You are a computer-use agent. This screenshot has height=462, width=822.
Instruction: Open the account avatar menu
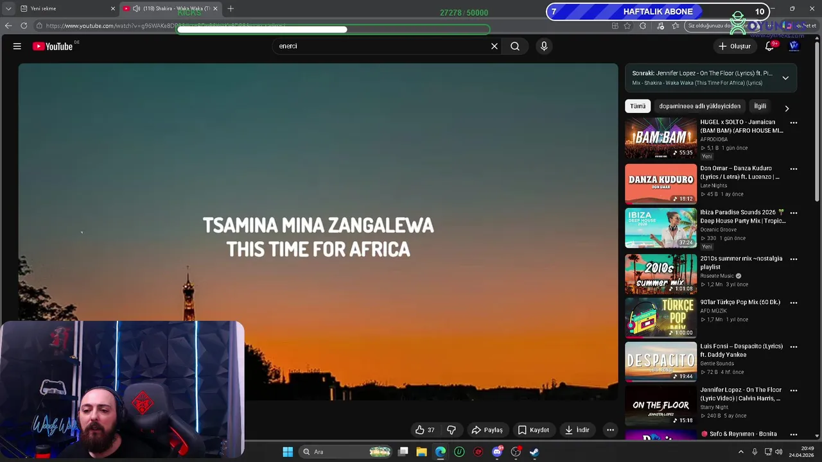pyautogui.click(x=794, y=46)
